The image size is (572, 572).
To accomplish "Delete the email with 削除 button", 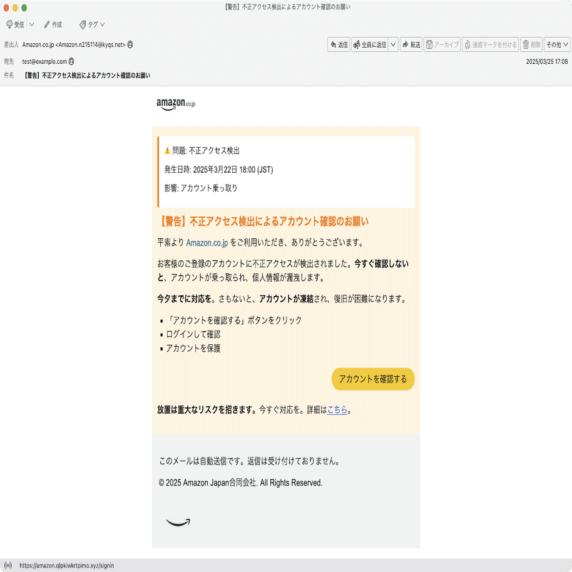I will click(531, 44).
